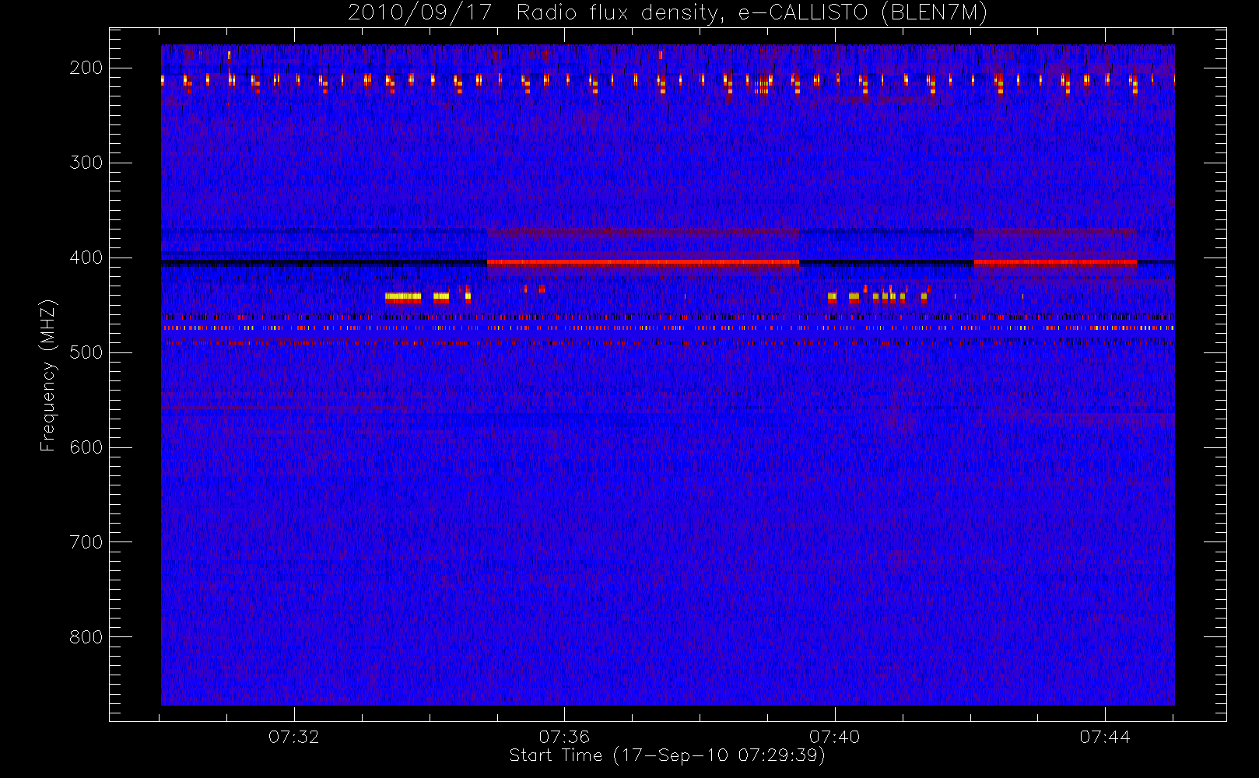Click the 700 frequency tick label
Viewport: 1259px width, 778px height.
click(x=86, y=542)
